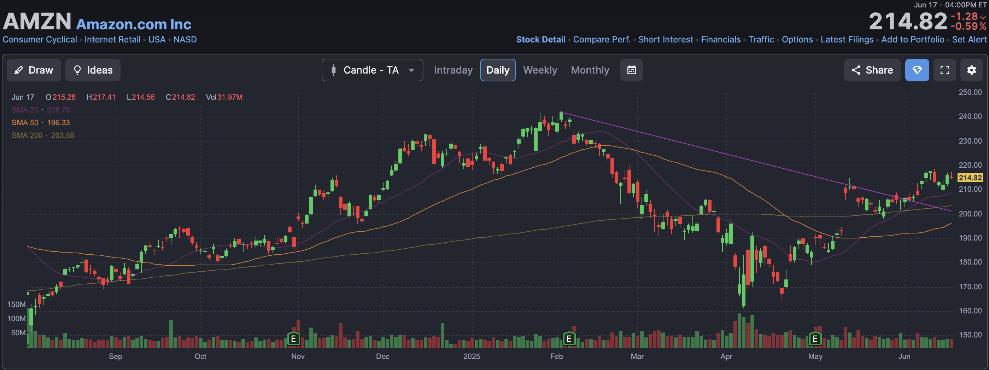Image resolution: width=989 pixels, height=370 pixels.
Task: Click Set Alert link
Action: click(969, 40)
